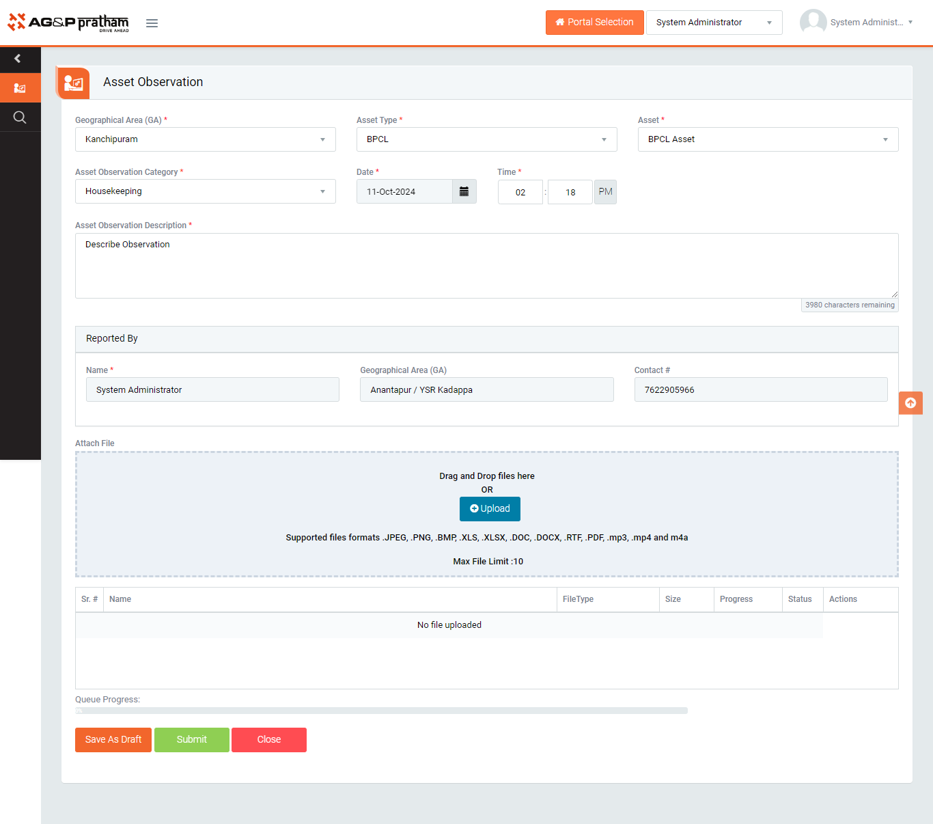This screenshot has height=824, width=933.
Task: Click the Queue Progress bar
Action: coord(381,711)
